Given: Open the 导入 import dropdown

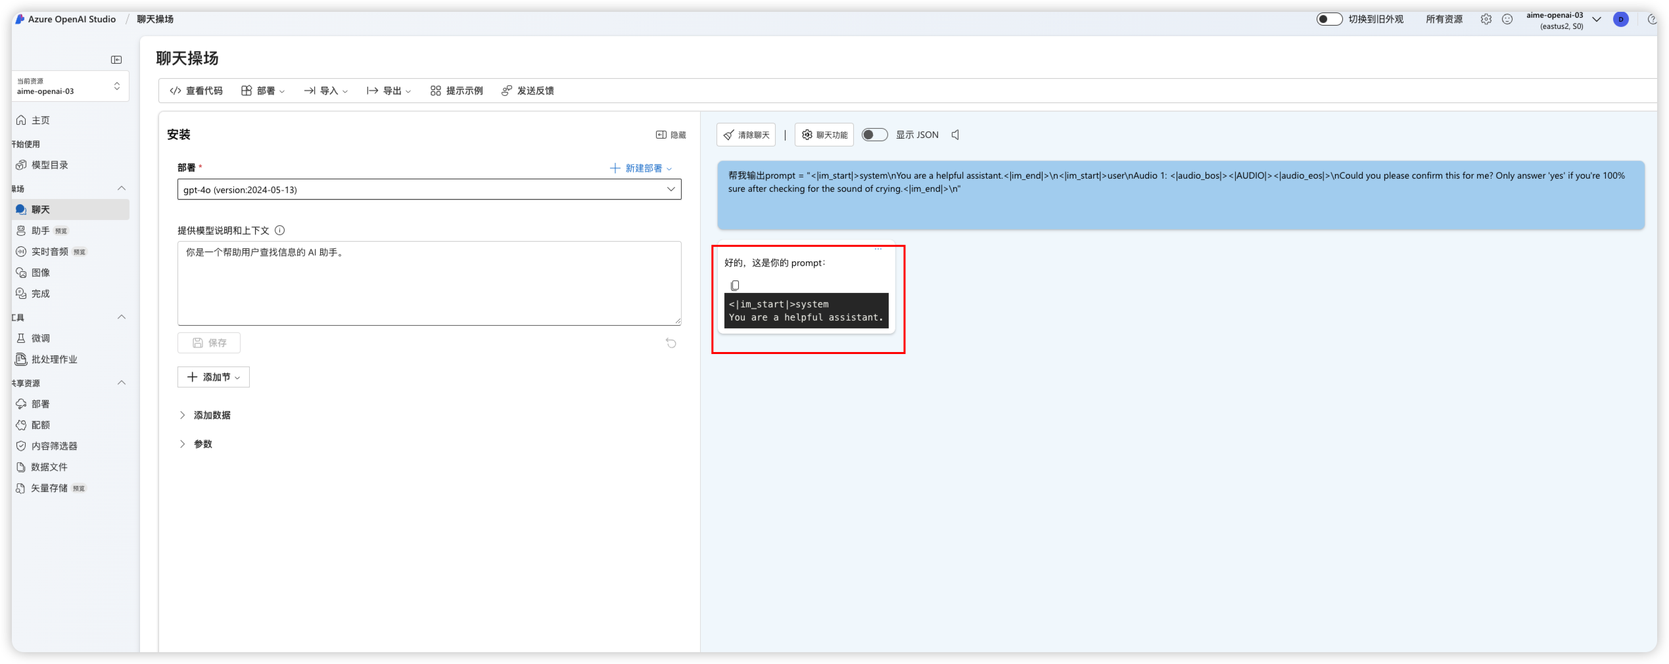Looking at the screenshot, I should coord(326,91).
